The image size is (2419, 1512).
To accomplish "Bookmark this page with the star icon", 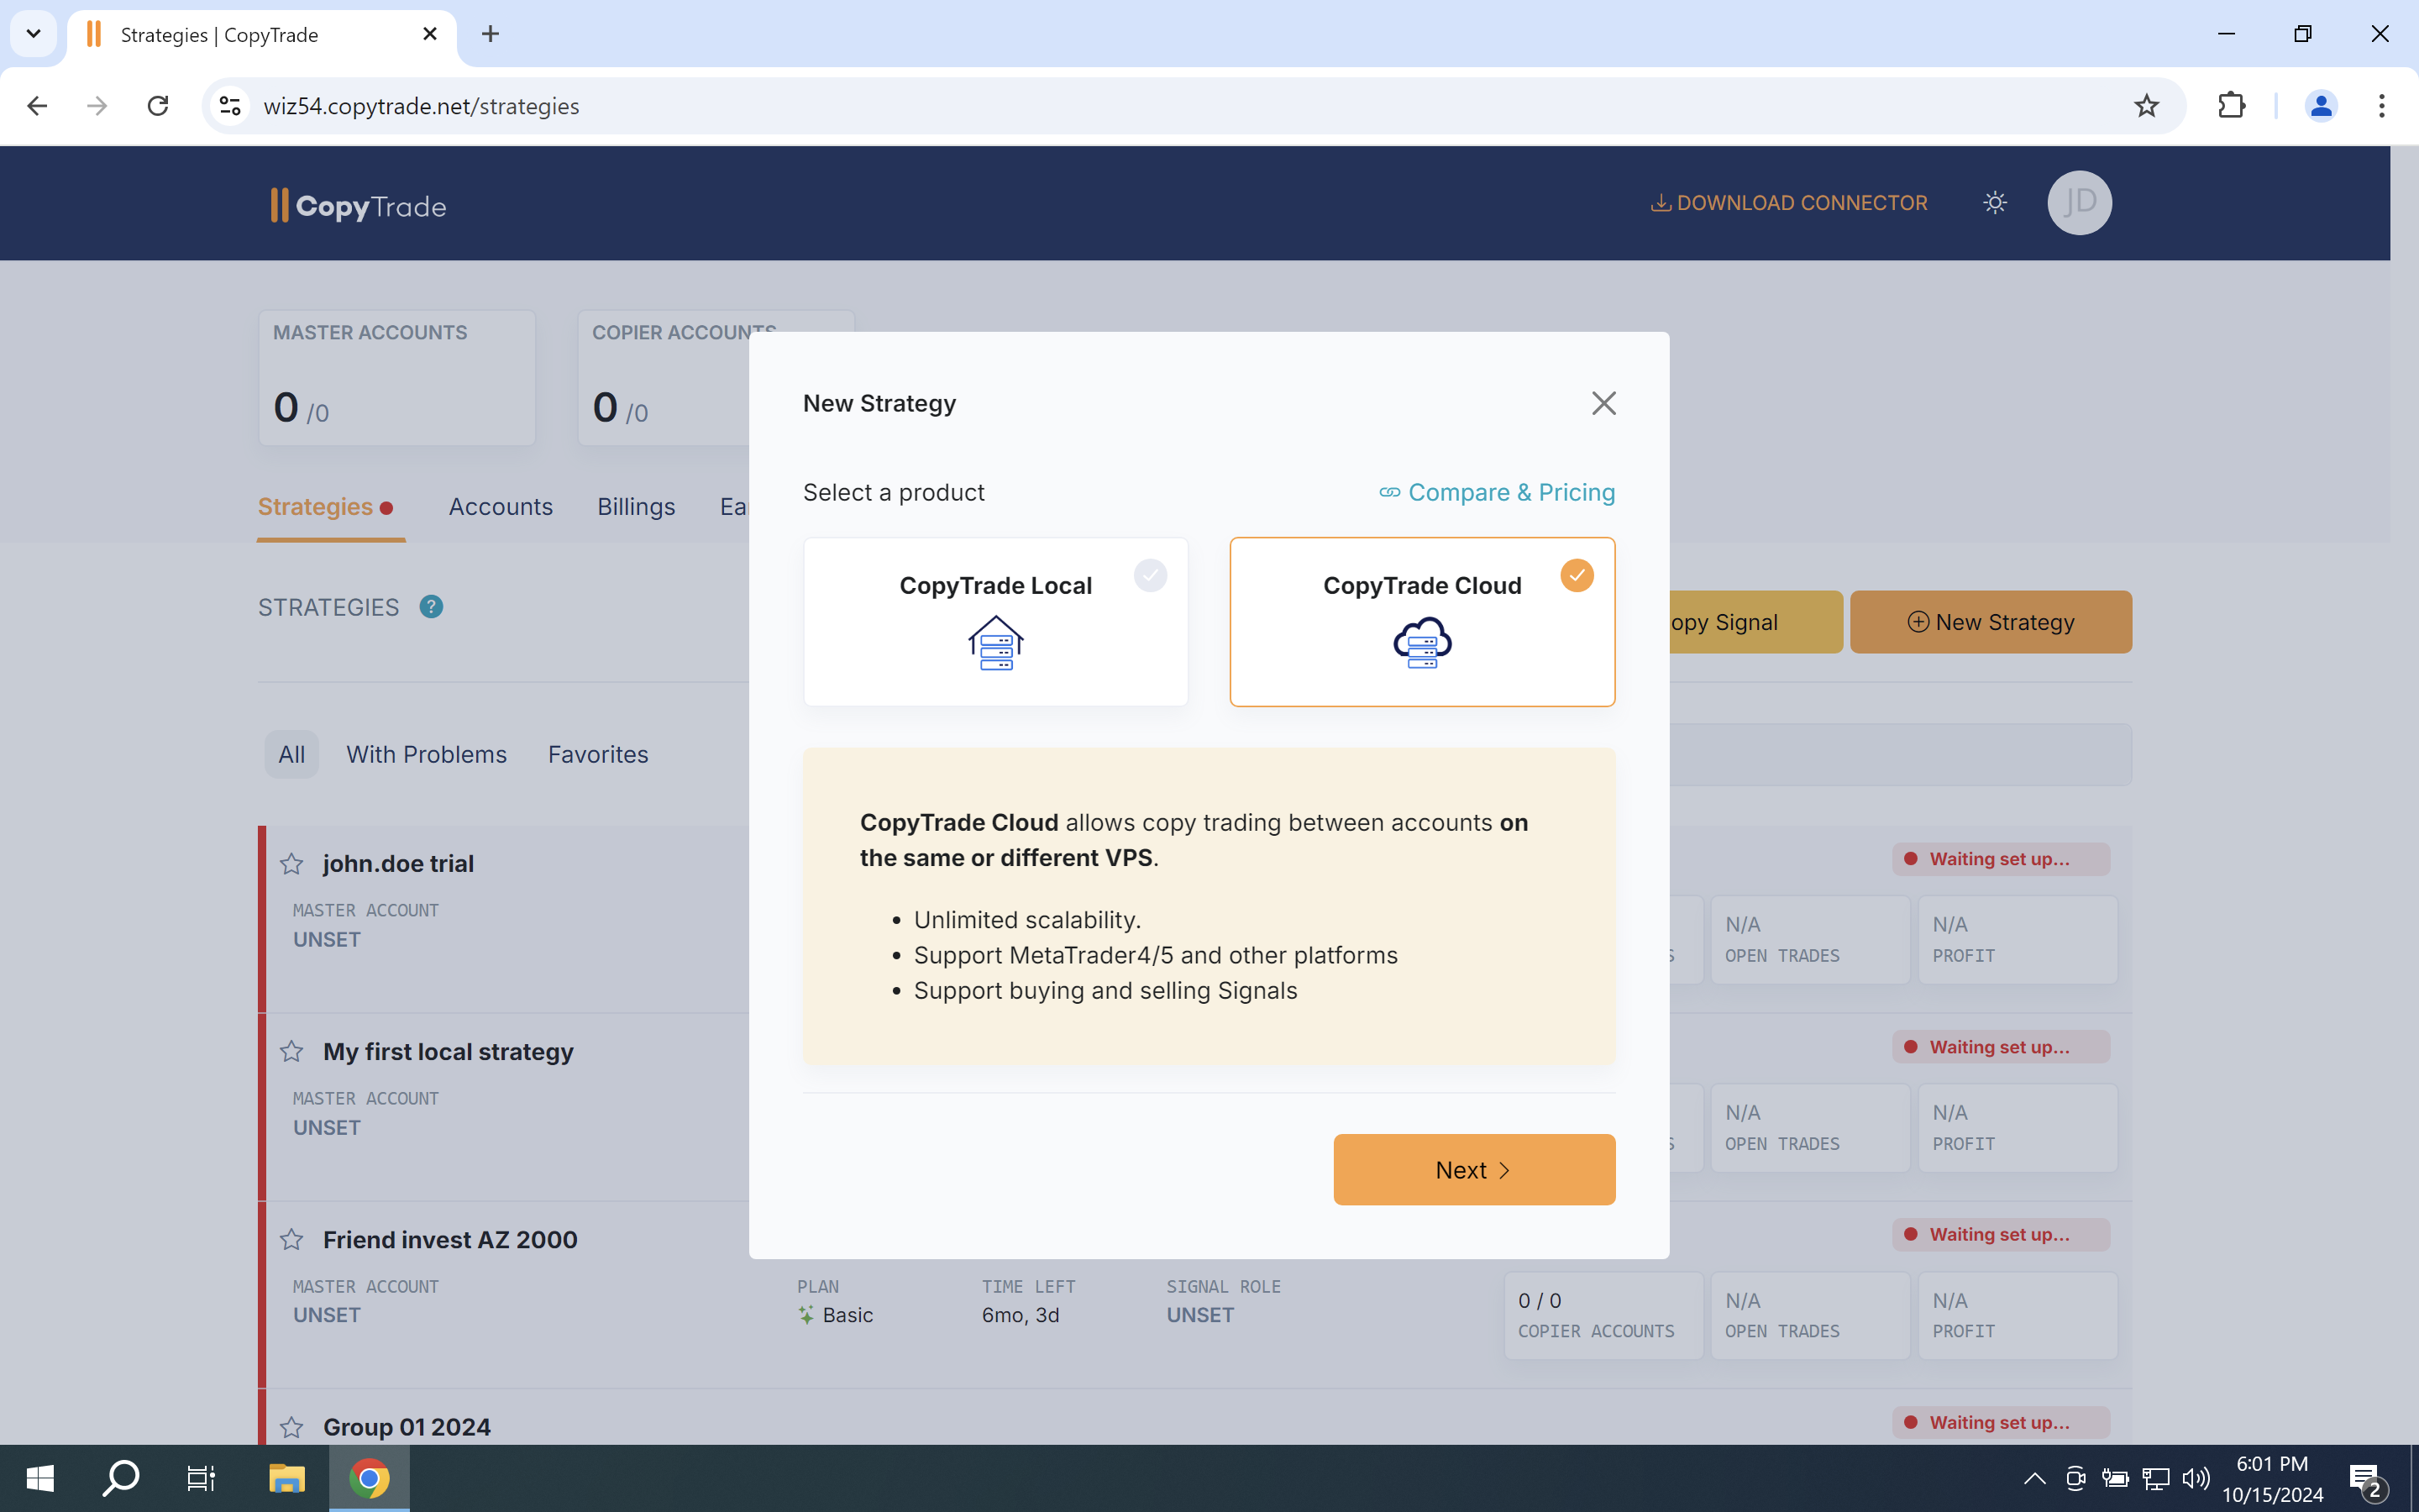I will [x=2146, y=106].
